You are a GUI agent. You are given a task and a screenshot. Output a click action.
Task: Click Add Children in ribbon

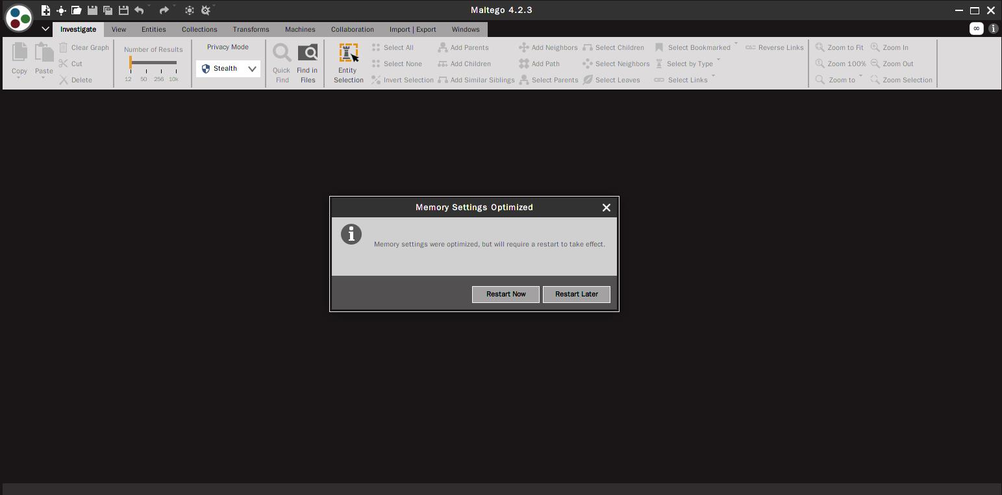point(465,64)
